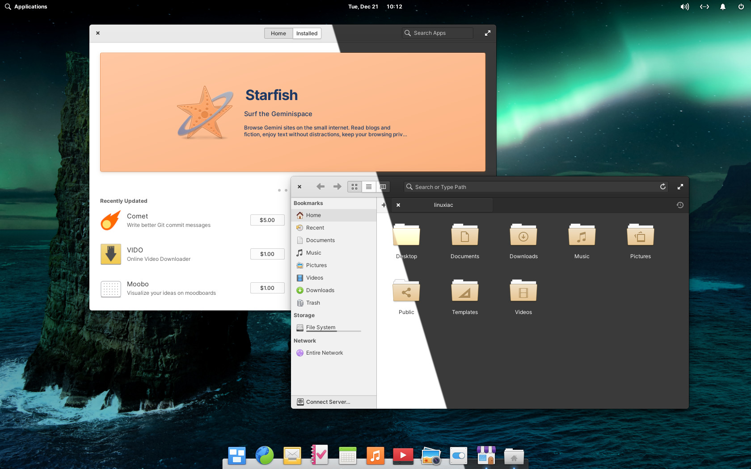Screen dimensions: 751x469
Task: Open closed tabs history in Files
Action: (x=680, y=205)
